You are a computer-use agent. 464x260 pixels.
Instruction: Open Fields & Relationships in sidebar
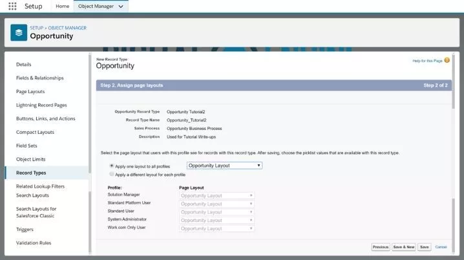(x=40, y=78)
